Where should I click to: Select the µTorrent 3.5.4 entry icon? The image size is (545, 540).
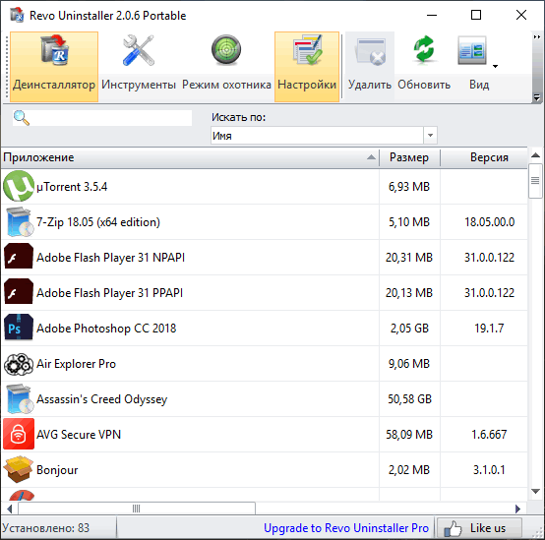tap(19, 186)
